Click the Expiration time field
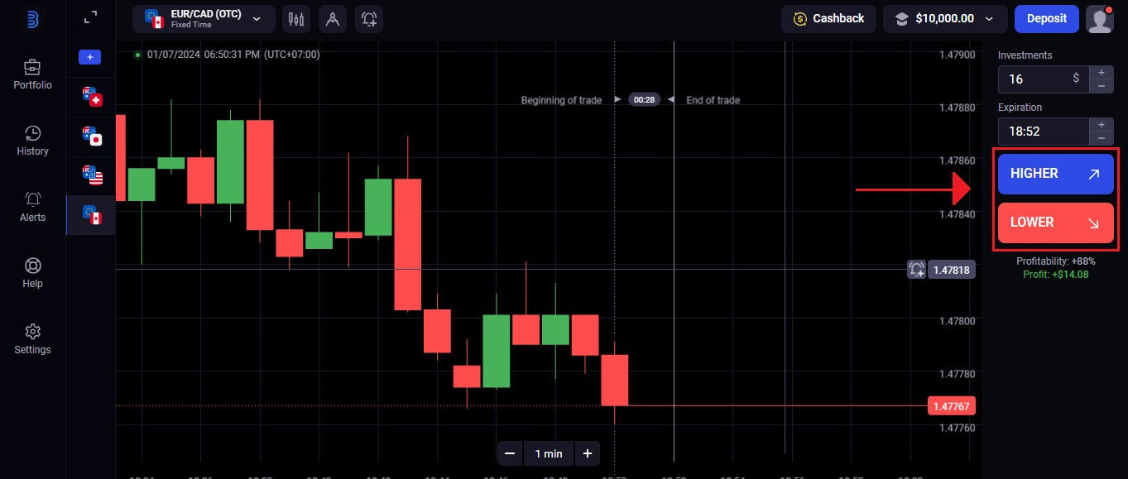This screenshot has width=1128, height=479. coord(1043,132)
